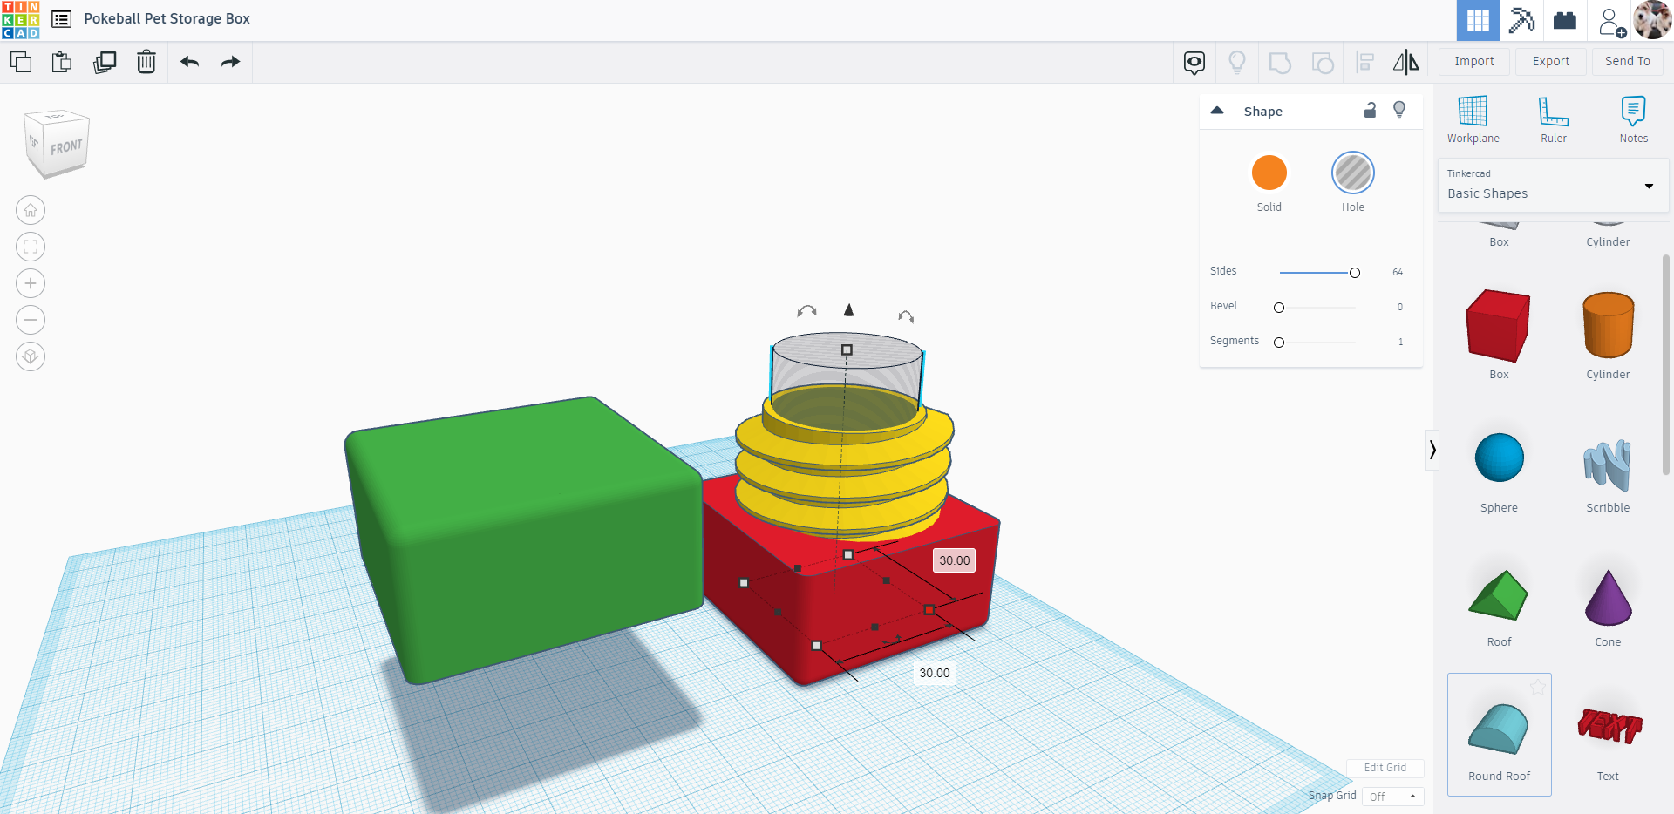1674x814 pixels.
Task: Click the Tinkercad logo
Action: tap(20, 19)
